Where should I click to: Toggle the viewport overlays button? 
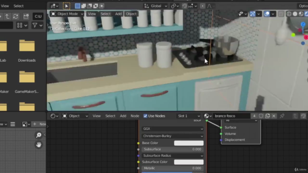[x=267, y=14]
